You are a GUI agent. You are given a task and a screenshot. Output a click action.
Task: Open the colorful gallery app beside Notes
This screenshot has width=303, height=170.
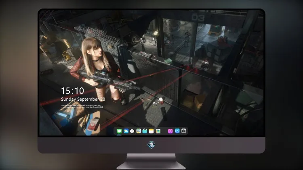click(158, 131)
